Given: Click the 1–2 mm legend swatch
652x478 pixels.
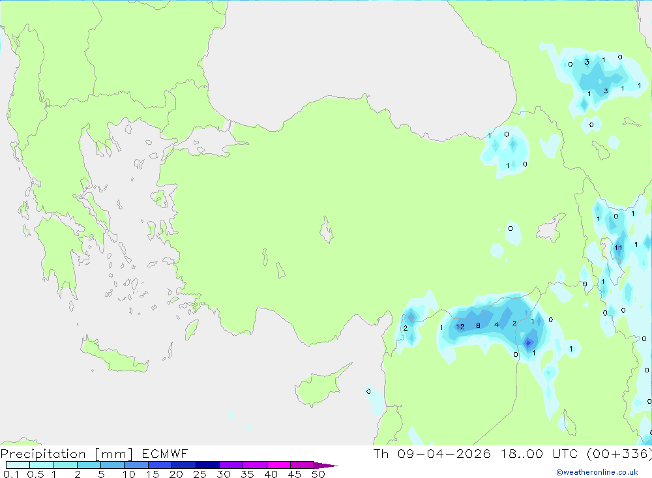Looking at the screenshot, I should (65, 465).
